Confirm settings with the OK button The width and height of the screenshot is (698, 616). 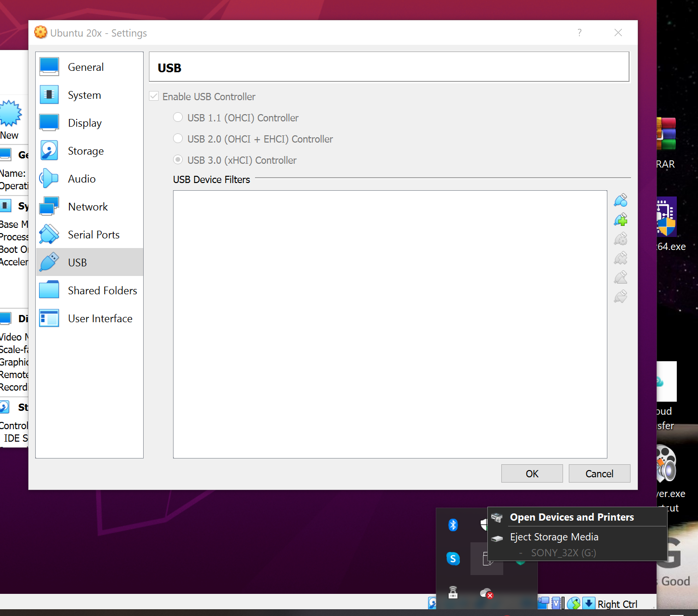tap(532, 473)
